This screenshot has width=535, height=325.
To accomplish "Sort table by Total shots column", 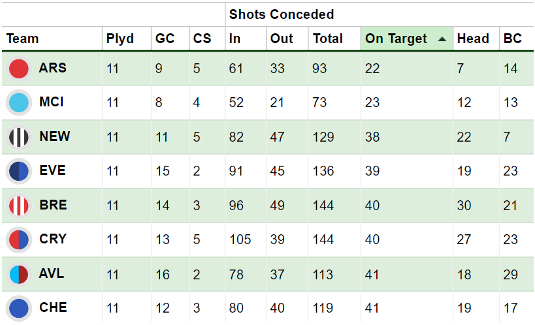I will pos(327,39).
